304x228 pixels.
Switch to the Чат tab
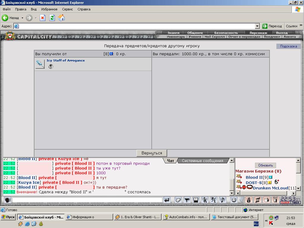point(170,161)
